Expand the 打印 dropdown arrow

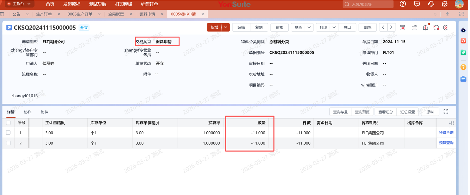pyautogui.click(x=334, y=27)
